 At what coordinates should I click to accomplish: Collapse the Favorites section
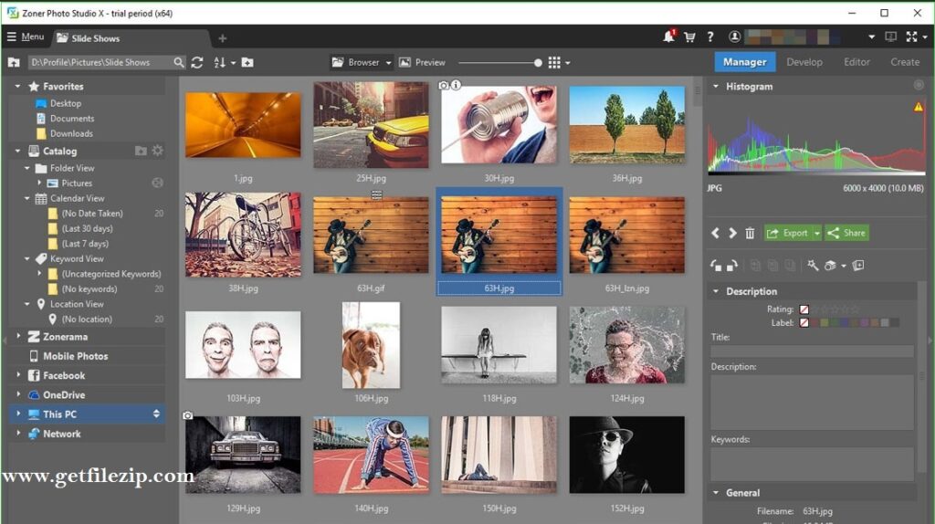[x=17, y=87]
